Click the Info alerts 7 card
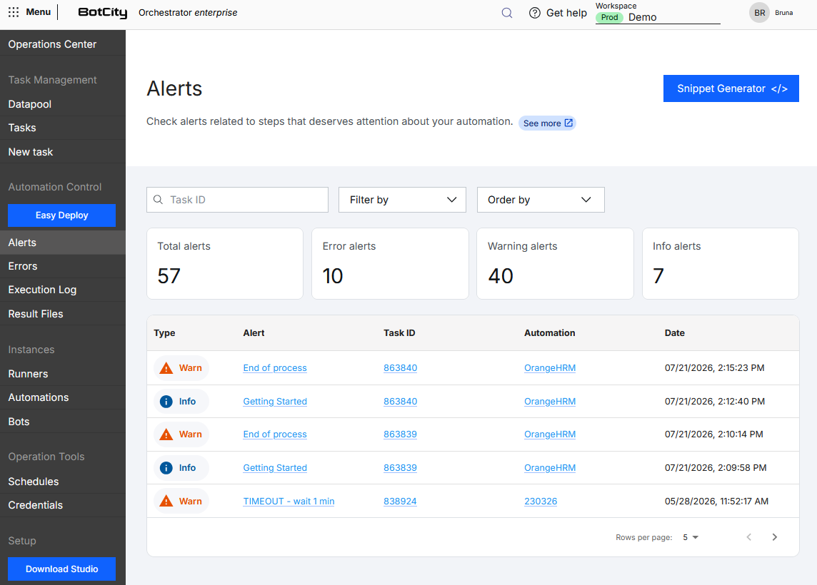 pos(721,263)
